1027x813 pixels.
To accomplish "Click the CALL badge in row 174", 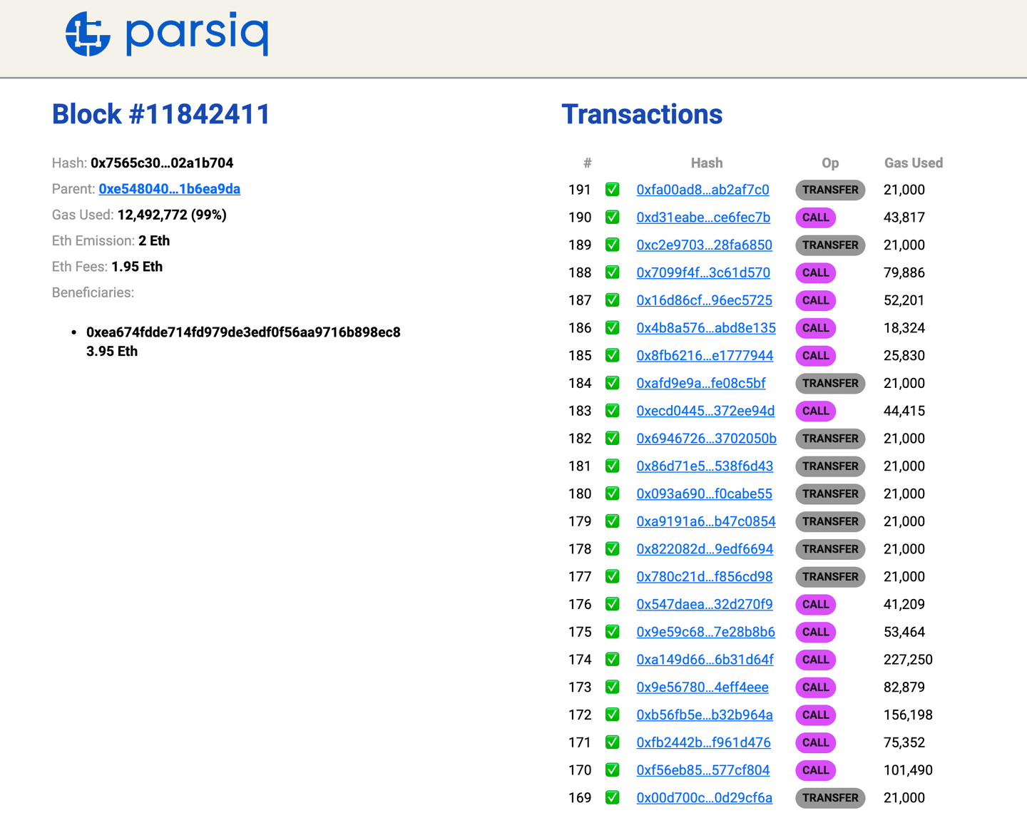I will tap(815, 660).
